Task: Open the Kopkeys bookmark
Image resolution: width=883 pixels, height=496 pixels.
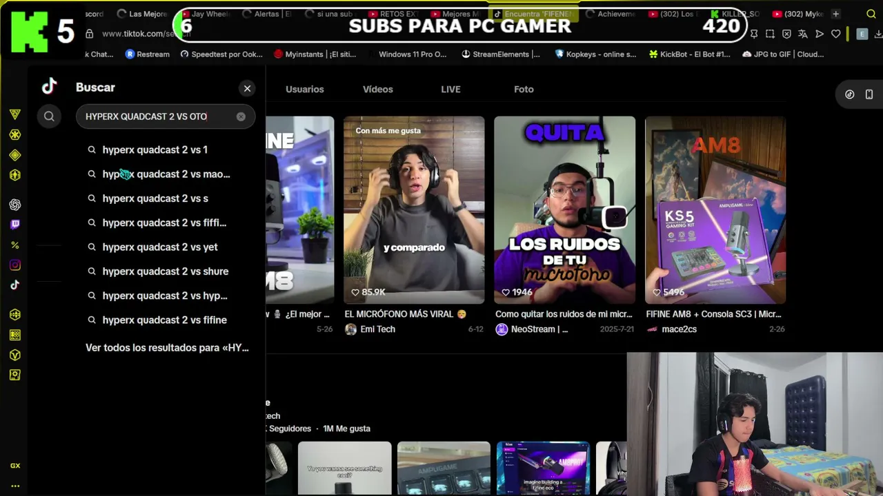Action: point(595,54)
